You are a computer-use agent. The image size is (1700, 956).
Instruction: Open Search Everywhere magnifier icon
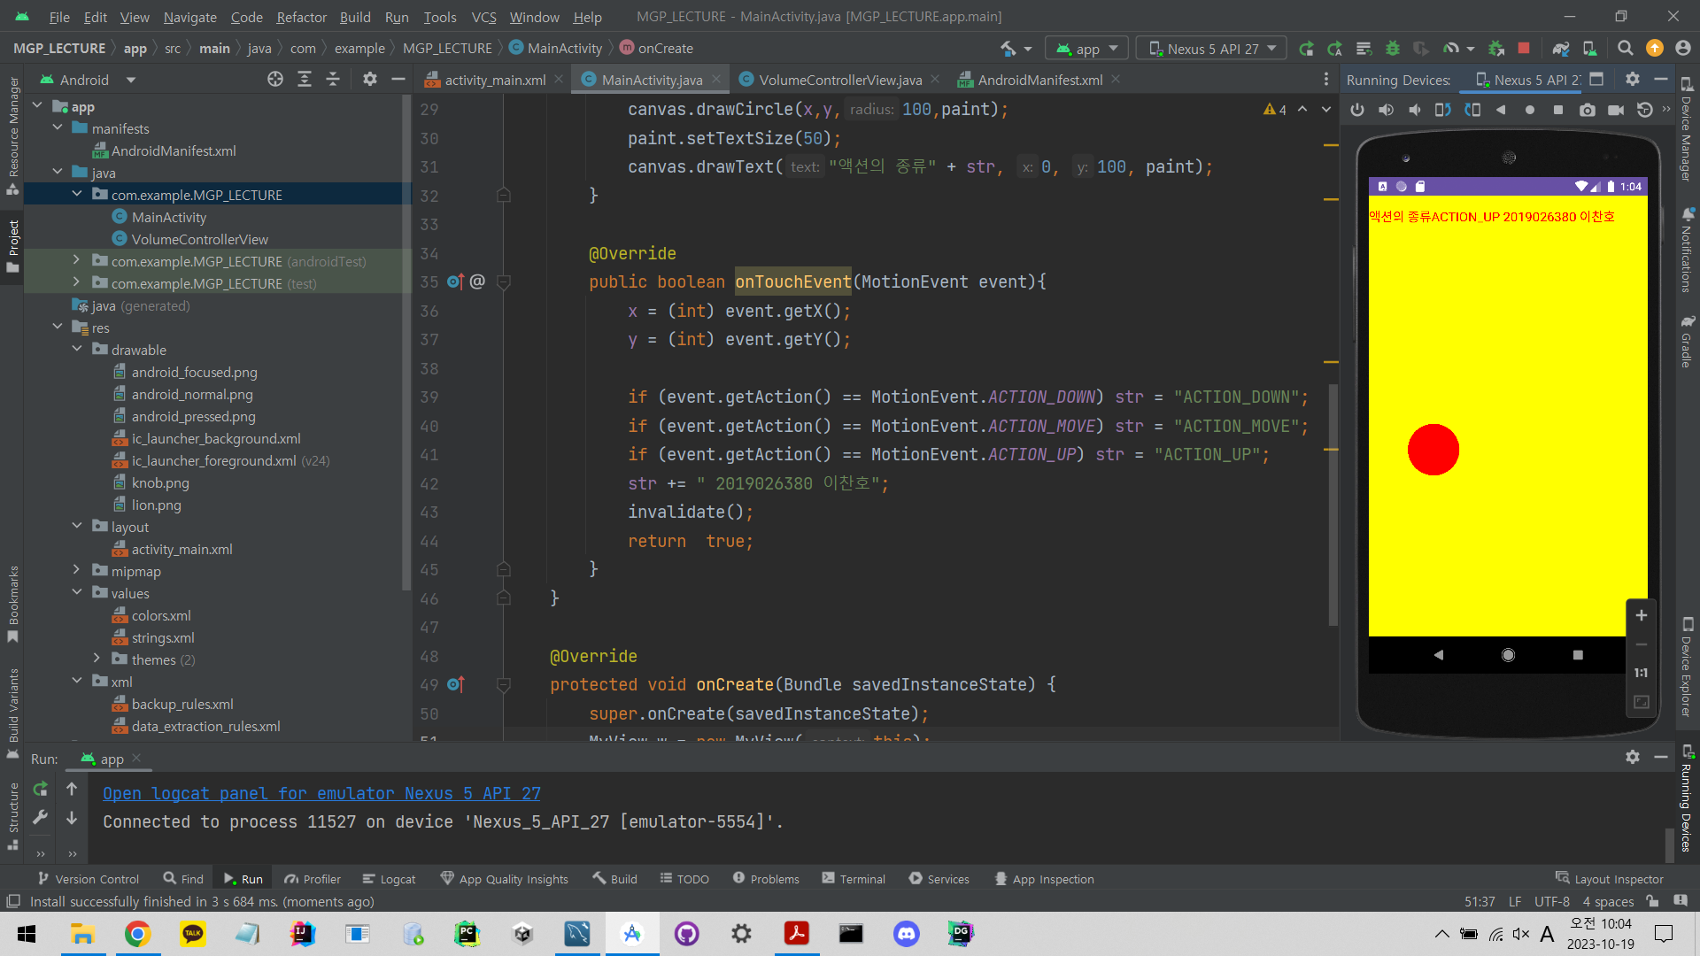[1625, 49]
